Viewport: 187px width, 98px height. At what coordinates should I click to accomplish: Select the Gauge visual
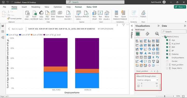pyautogui.click(x=149, y=53)
